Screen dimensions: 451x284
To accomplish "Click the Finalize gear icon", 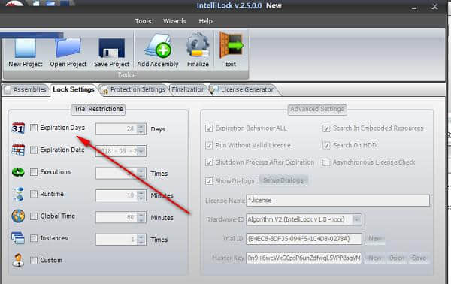I will [x=198, y=45].
